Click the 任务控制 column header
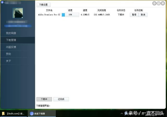The width and height of the screenshot is (167, 117). [139, 10]
